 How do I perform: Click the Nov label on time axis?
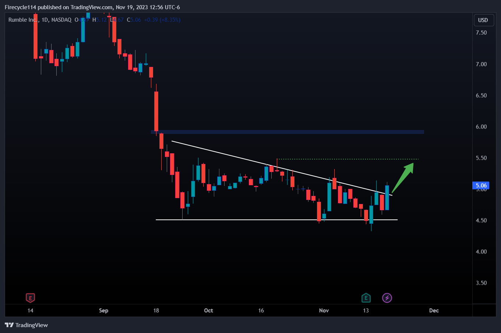(324, 311)
